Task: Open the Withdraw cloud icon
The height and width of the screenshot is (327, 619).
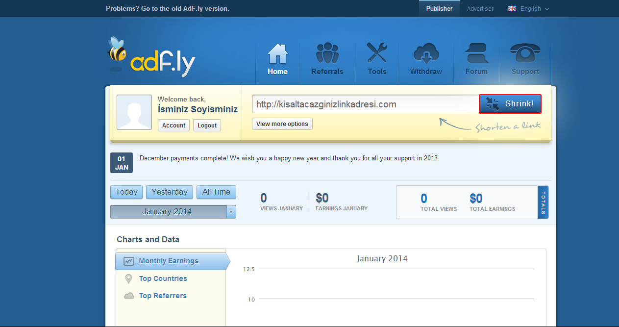Action: point(426,53)
